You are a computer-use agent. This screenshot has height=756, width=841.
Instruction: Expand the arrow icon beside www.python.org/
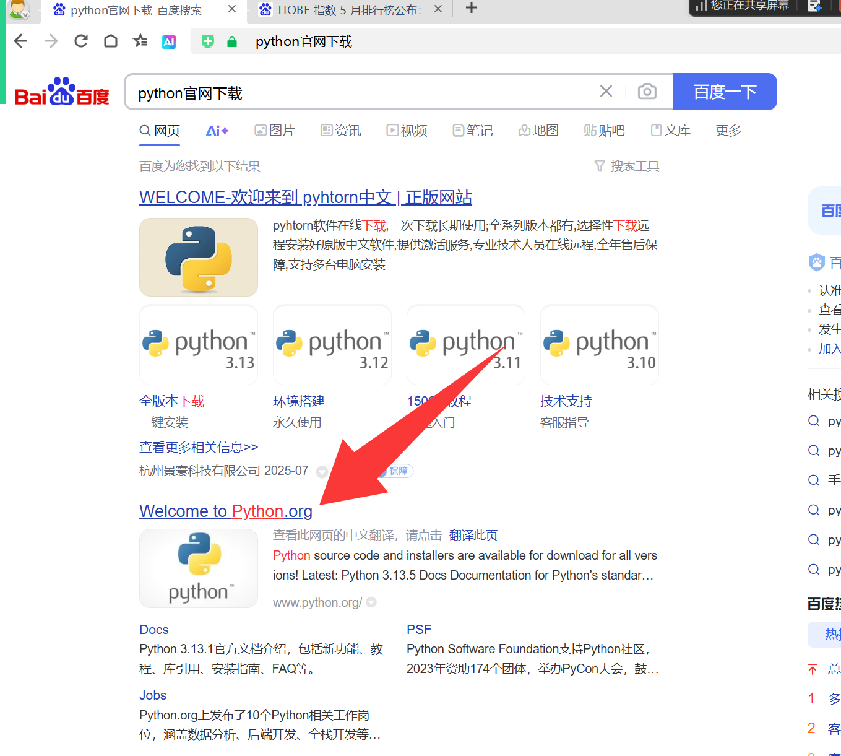click(x=371, y=602)
